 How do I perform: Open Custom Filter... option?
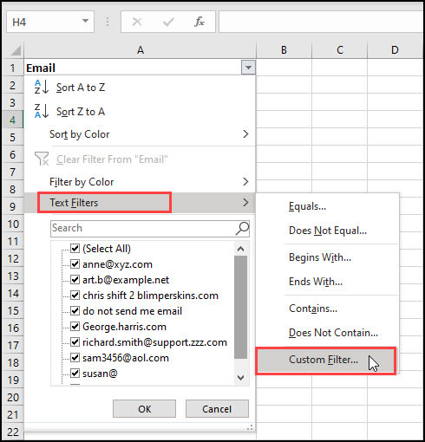pos(326,360)
